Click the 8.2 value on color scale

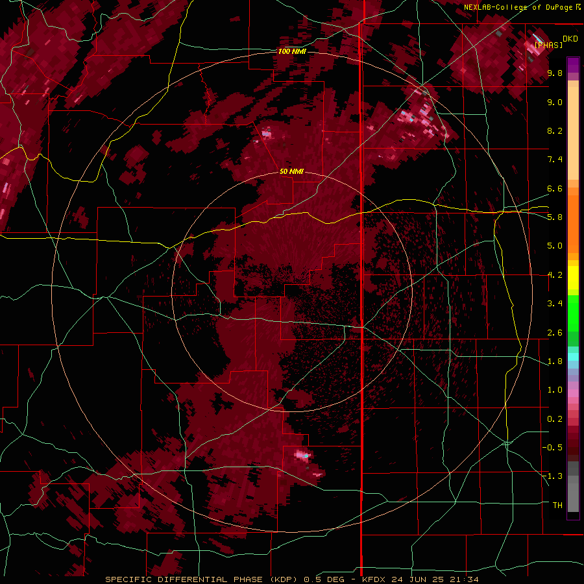555,130
